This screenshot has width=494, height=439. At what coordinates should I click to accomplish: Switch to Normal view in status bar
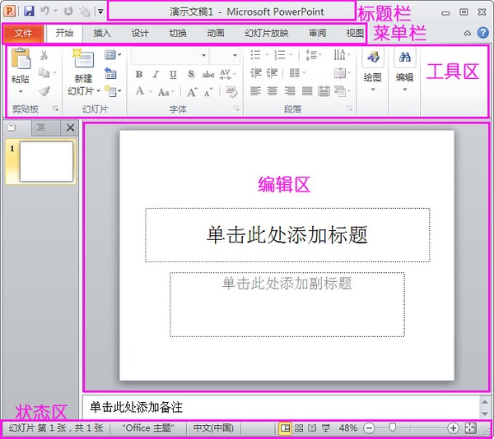pyautogui.click(x=285, y=428)
